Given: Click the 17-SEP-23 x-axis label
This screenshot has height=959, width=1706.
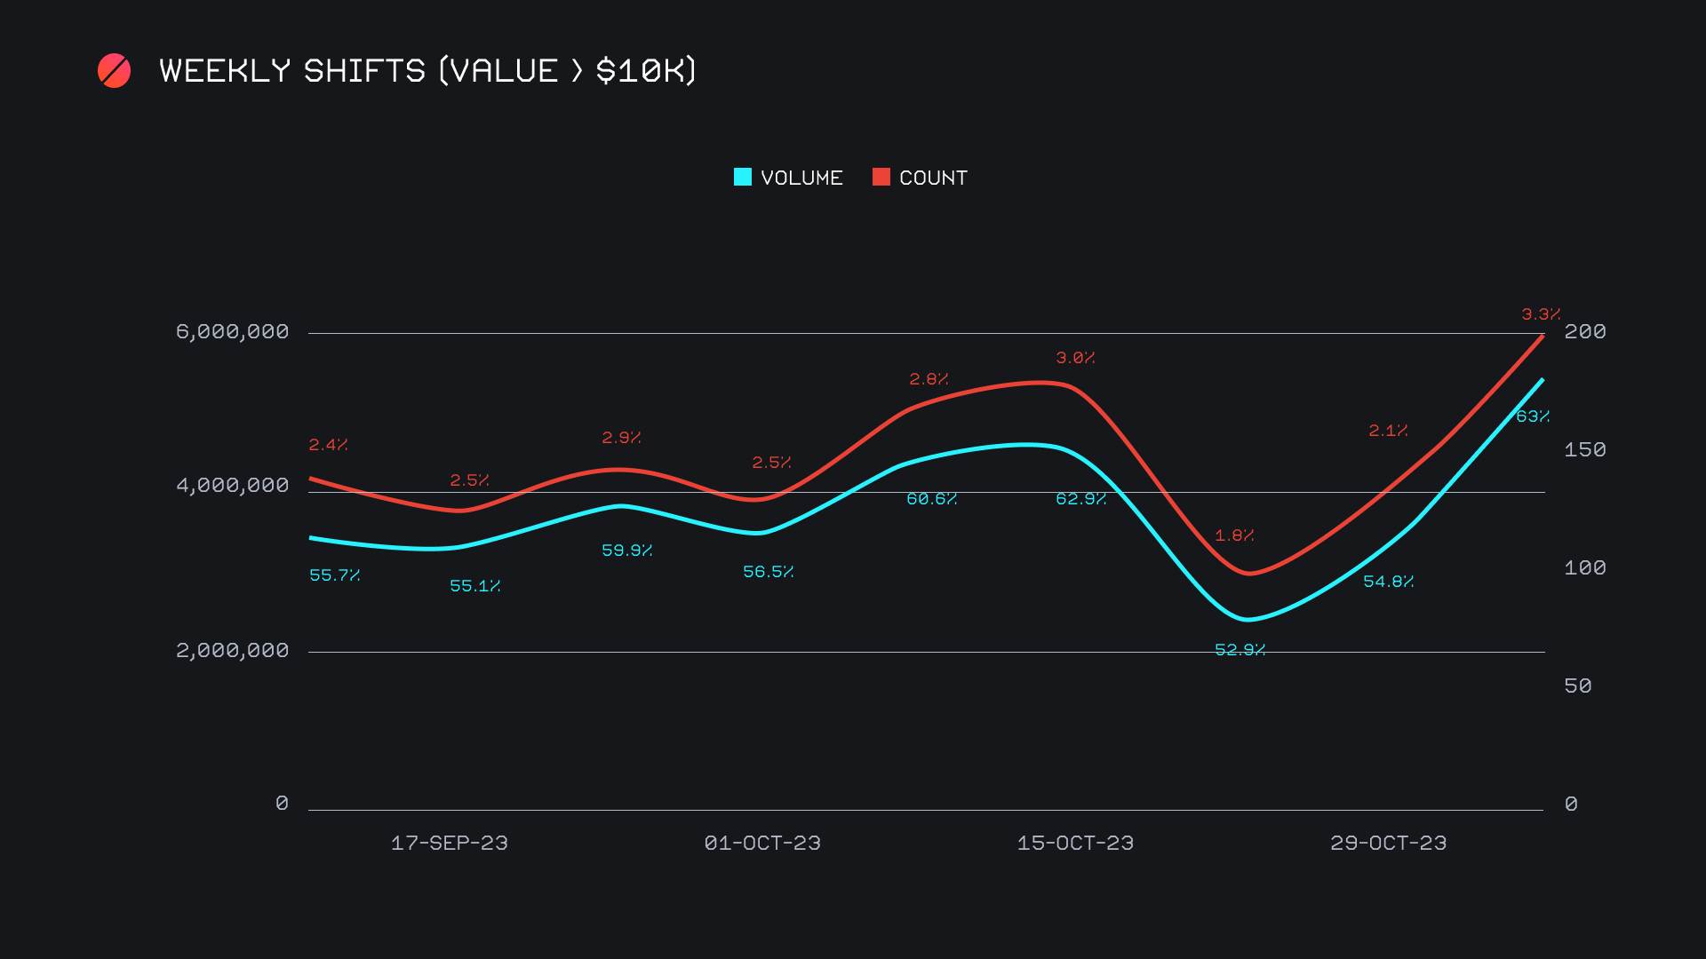Looking at the screenshot, I should (x=450, y=844).
